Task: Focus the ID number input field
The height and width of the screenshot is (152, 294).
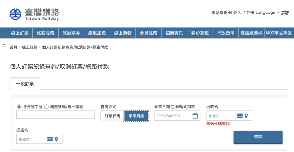Action: [55, 115]
